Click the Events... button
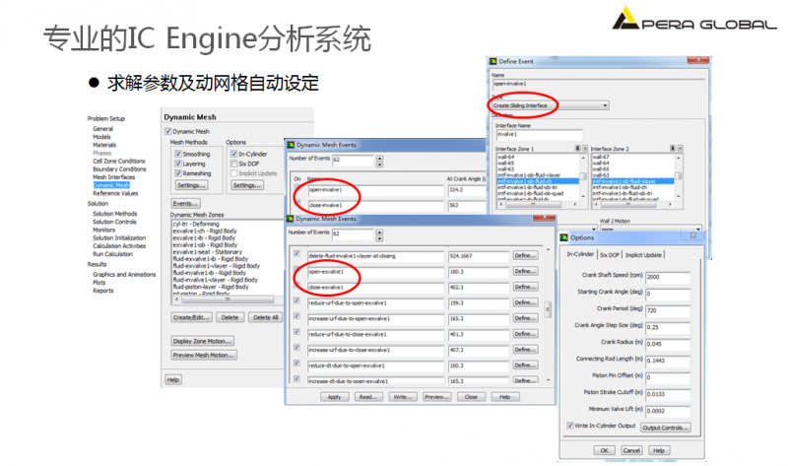This screenshot has height=466, width=788. (x=185, y=204)
